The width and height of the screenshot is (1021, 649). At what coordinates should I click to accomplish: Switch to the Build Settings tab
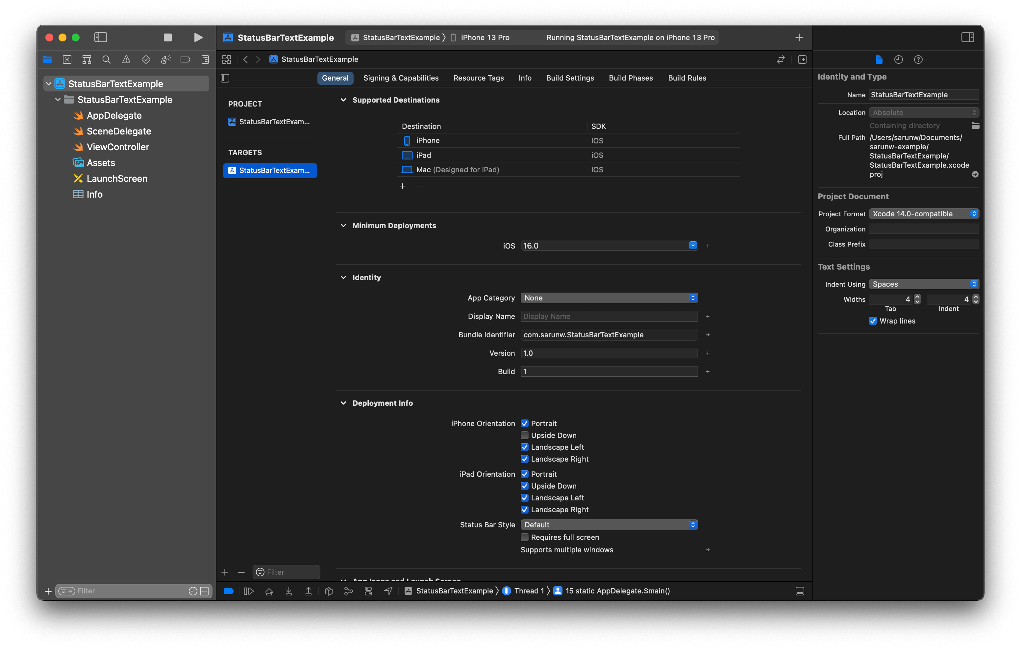click(570, 78)
